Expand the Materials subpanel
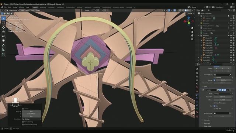Viewport: 236px width, 133px height. (206, 123)
